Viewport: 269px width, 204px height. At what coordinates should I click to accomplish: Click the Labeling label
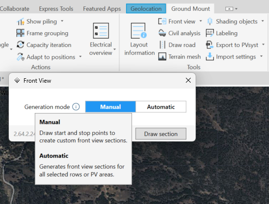coord(226,33)
